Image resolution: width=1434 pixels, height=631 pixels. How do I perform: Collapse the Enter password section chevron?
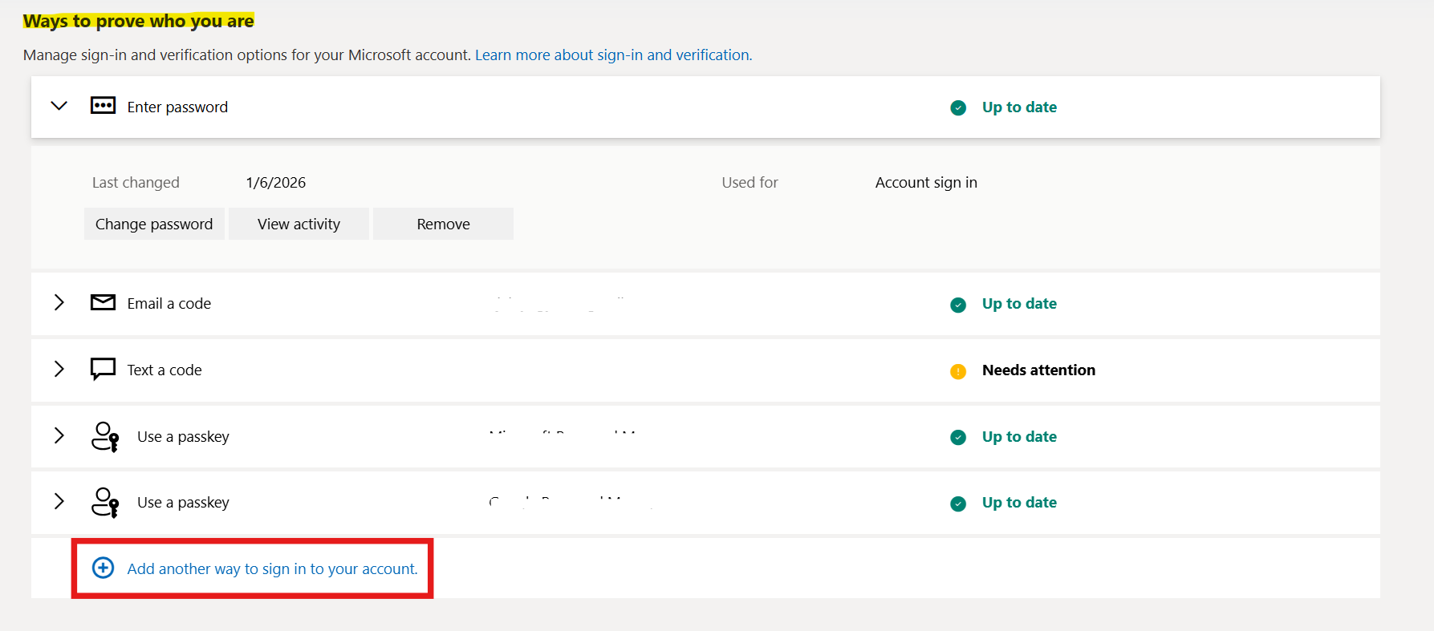click(x=59, y=106)
